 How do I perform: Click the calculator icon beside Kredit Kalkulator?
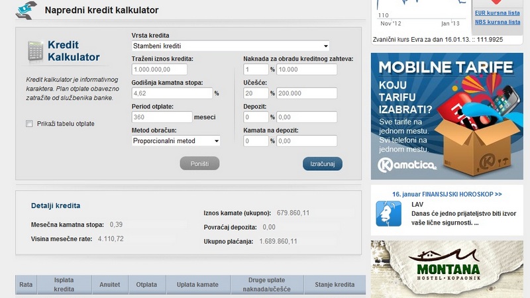pos(35,51)
